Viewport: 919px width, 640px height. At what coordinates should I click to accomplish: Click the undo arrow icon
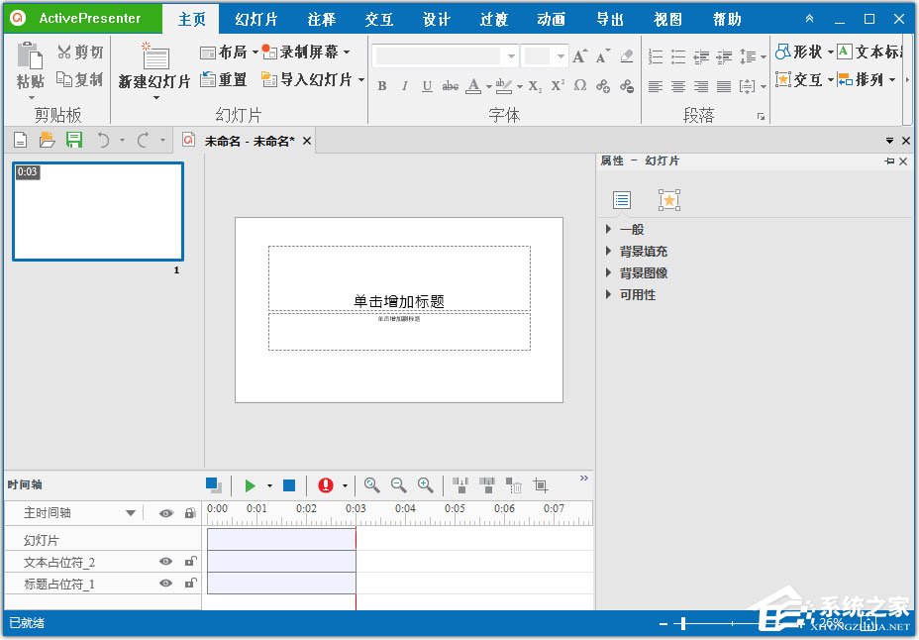pos(103,140)
